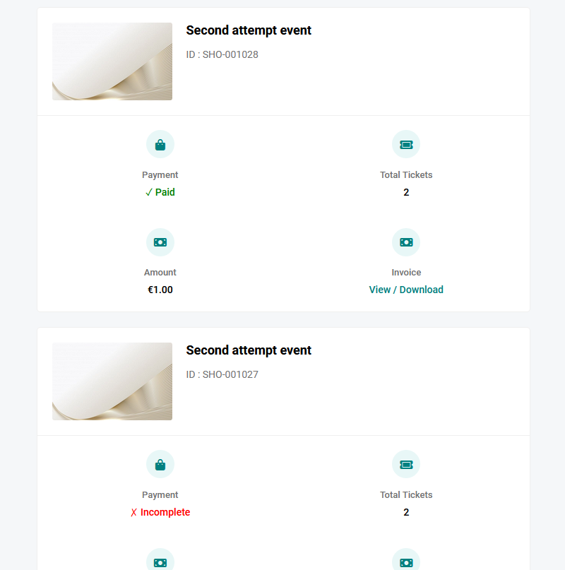The image size is (565, 570).
Task: Click the event thumbnail for booking SHO-001027
Action: [112, 381]
